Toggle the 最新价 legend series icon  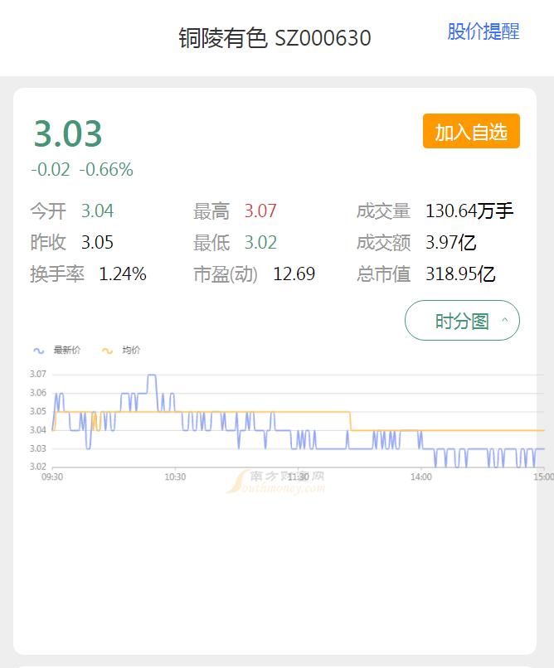pyautogui.click(x=39, y=351)
